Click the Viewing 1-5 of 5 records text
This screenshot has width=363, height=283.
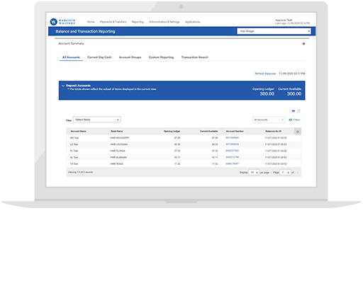click(80, 172)
